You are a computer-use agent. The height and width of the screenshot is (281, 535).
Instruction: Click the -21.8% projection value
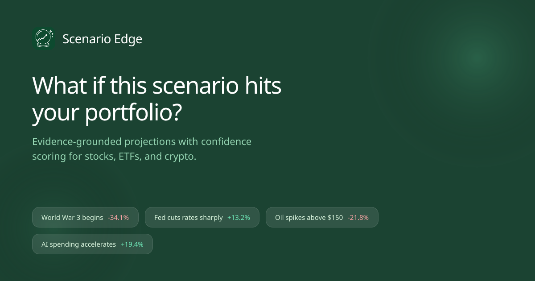tap(358, 218)
